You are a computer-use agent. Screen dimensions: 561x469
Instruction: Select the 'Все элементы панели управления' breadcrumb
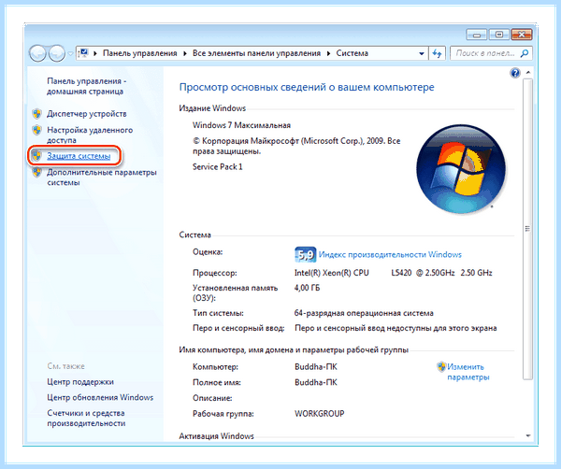pyautogui.click(x=256, y=53)
